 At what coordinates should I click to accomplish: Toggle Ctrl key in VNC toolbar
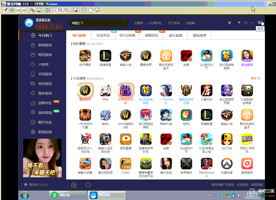pyautogui.click(x=18, y=10)
